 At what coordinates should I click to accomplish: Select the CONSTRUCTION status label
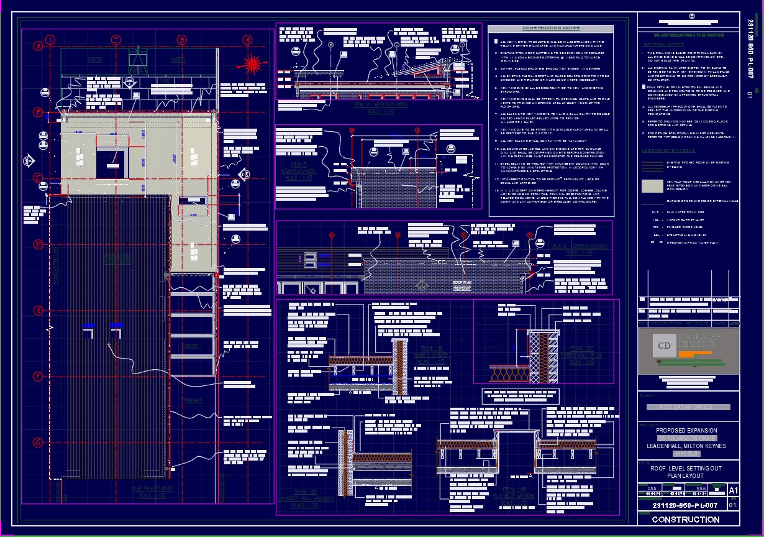click(x=685, y=520)
